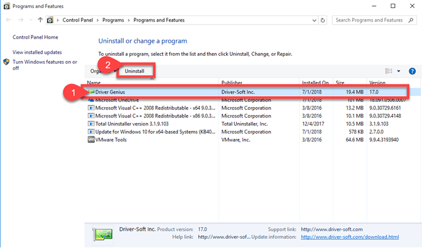
Task: Click the Refresh button beside address bar
Action: coord(323,20)
